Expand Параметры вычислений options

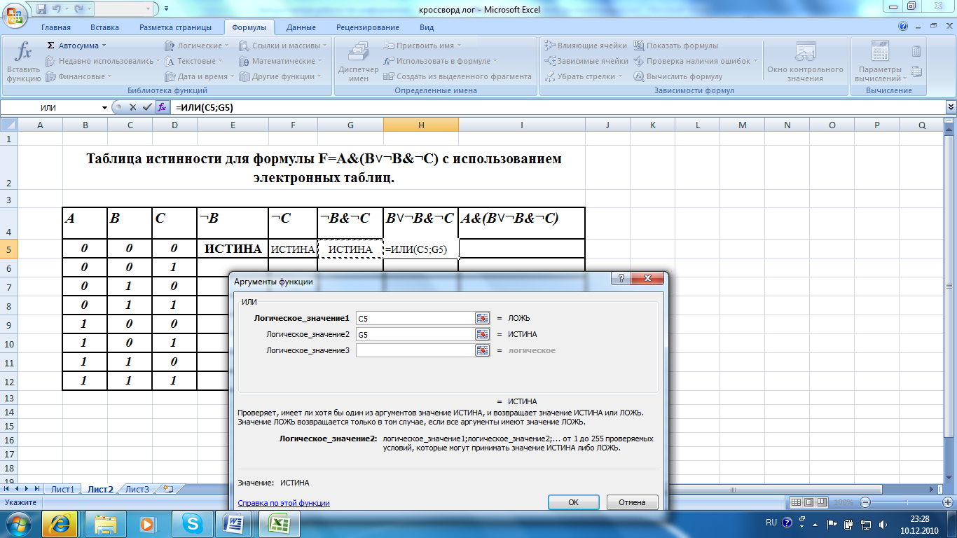tap(880, 62)
